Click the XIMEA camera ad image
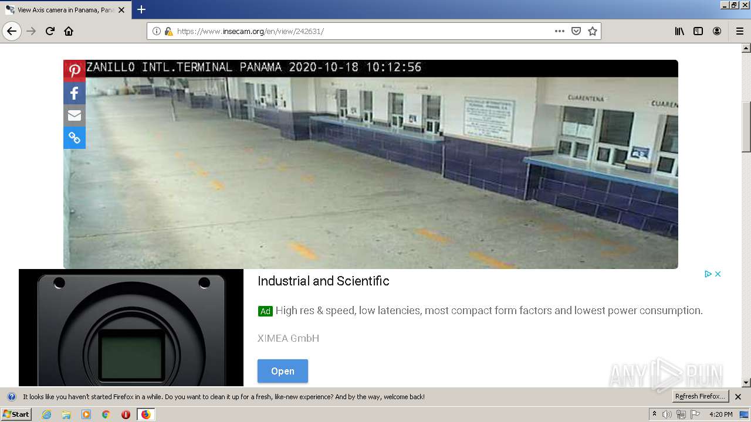This screenshot has width=751, height=422. 131,328
